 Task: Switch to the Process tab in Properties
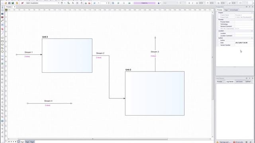[x=220, y=10]
